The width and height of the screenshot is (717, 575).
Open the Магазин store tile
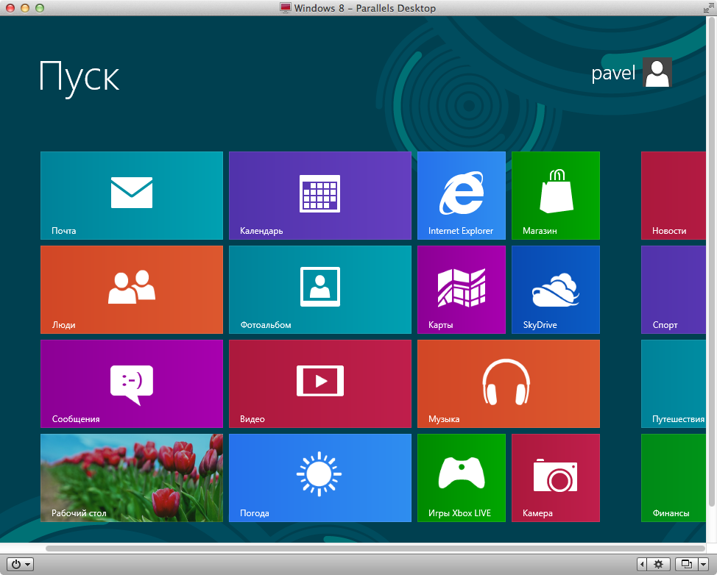coord(556,196)
